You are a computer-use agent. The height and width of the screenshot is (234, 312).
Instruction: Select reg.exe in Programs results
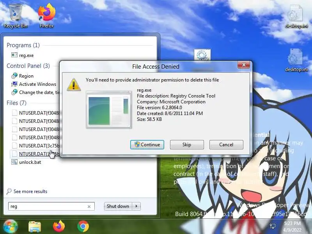(x=26, y=55)
